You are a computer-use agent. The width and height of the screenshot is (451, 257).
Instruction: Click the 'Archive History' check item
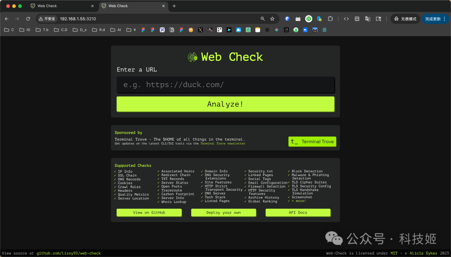point(264,197)
